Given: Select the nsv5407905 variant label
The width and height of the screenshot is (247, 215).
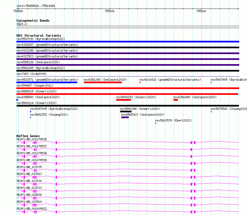Looking at the screenshot, I should pos(229,80).
